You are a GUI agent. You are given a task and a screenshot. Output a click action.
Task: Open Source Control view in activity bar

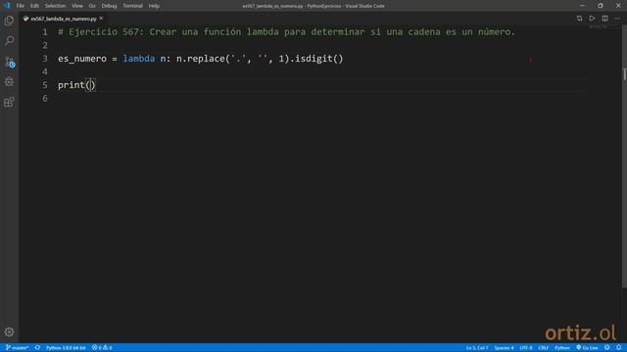click(9, 62)
